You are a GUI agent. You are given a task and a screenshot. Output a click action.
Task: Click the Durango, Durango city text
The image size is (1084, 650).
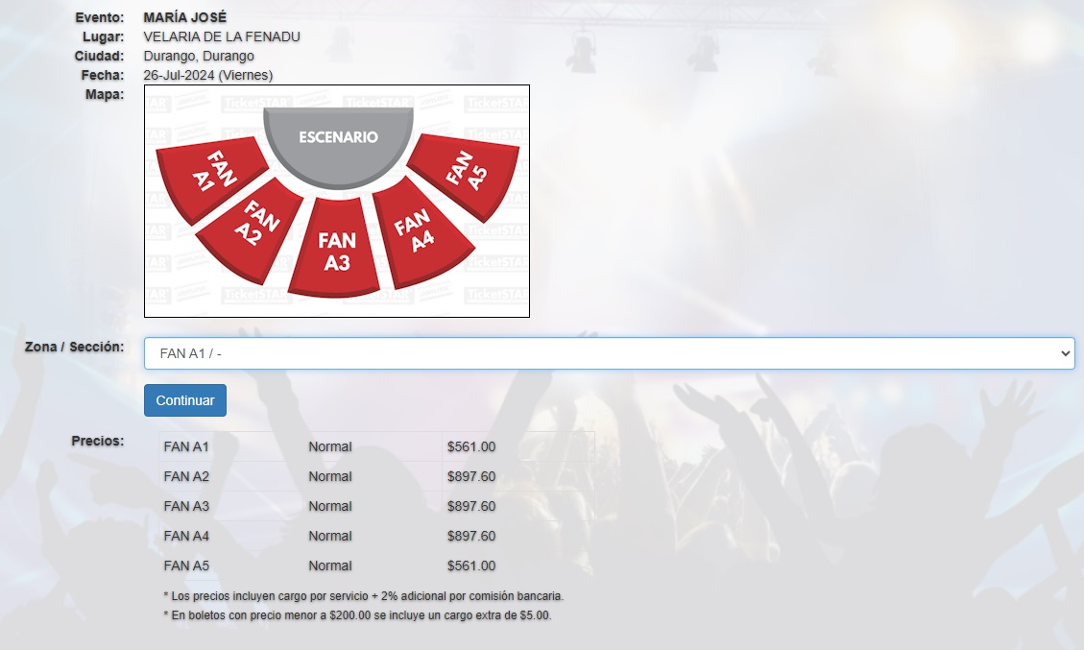tap(199, 56)
